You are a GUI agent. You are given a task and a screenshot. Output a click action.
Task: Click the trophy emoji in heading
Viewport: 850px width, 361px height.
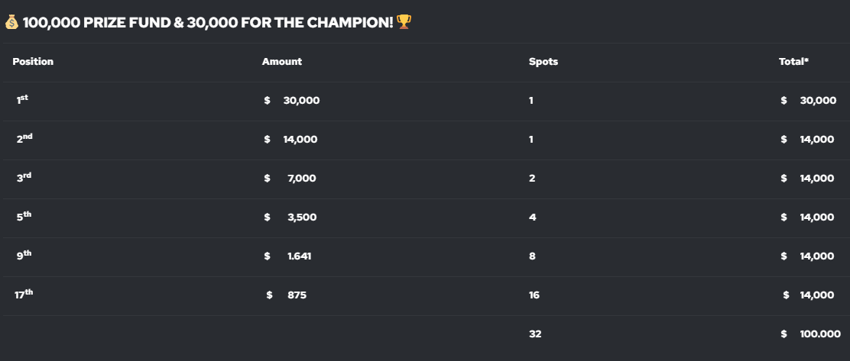click(404, 22)
